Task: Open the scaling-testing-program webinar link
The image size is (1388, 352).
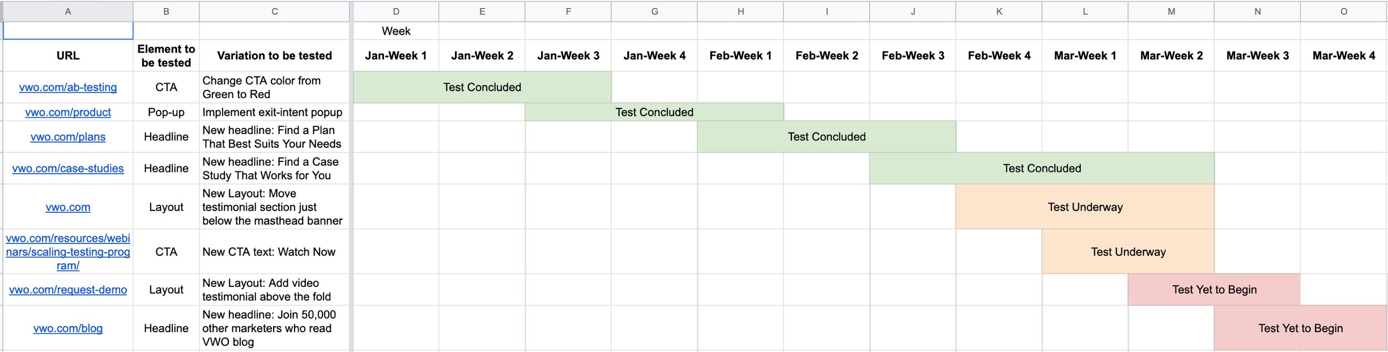Action: pyautogui.click(x=68, y=252)
